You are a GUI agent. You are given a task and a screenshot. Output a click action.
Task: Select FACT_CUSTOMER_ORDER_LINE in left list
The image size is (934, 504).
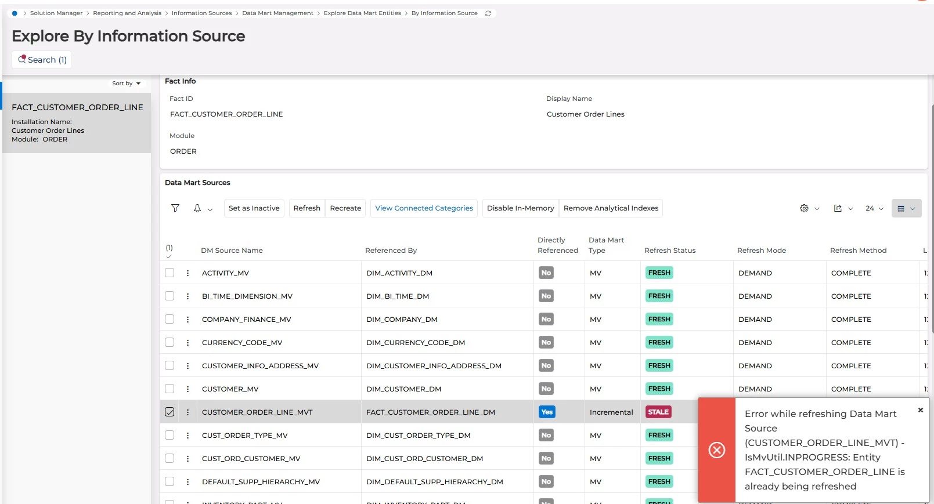[x=77, y=107]
